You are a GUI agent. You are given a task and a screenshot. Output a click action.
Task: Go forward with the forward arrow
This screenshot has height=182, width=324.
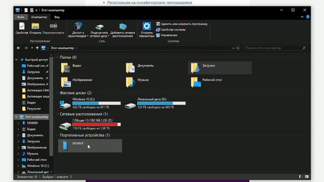click(26, 48)
